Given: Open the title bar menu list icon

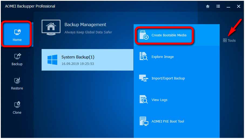Looking at the screenshot, I should [x=218, y=6].
